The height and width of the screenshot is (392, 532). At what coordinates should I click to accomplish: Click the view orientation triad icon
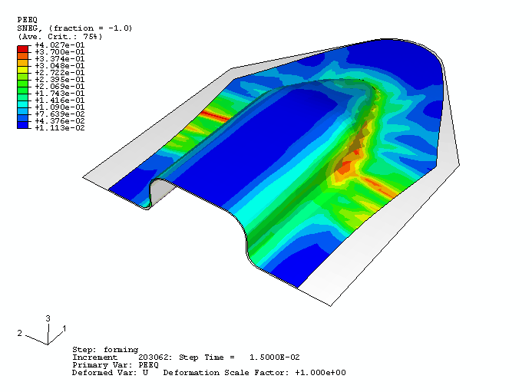[42, 331]
